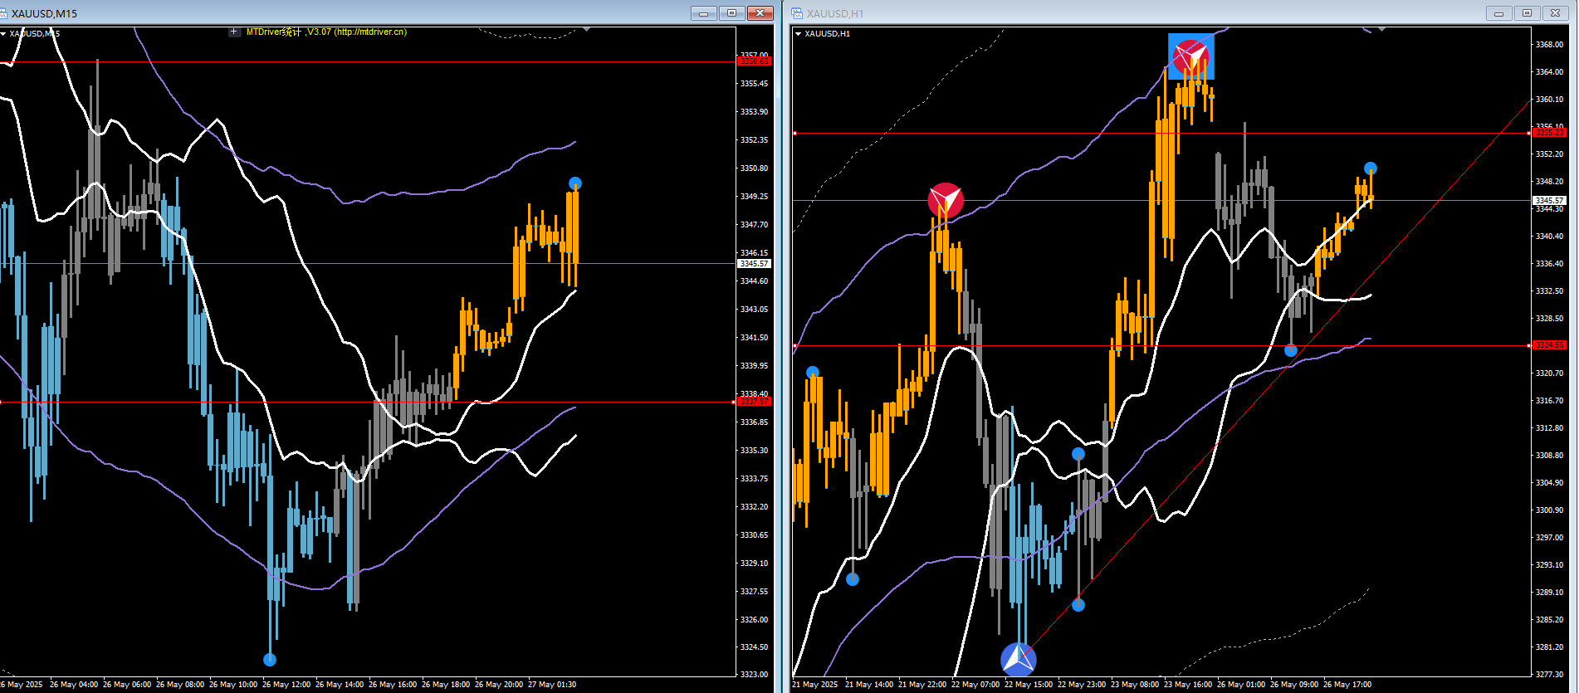Click the blue dot above latest M15 candle
The image size is (1579, 693).
[x=575, y=183]
